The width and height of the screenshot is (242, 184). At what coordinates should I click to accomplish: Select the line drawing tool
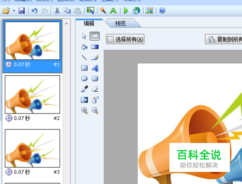click(x=84, y=57)
